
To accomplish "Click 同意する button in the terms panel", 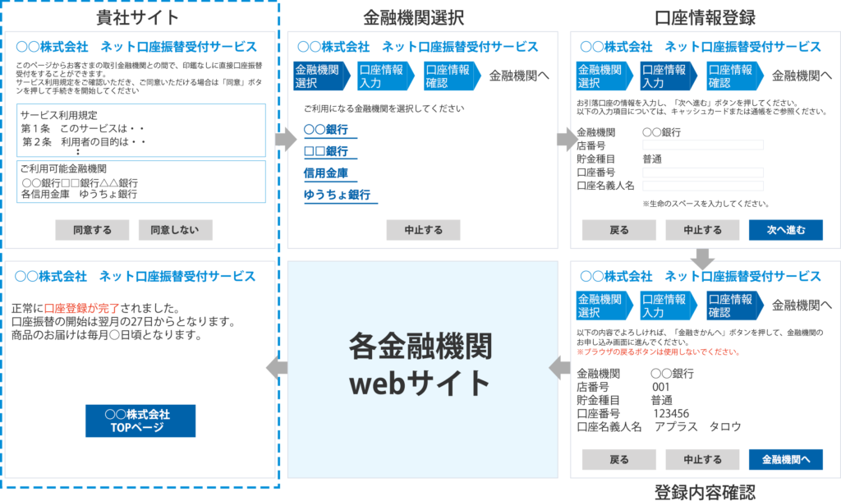I will pos(92,230).
